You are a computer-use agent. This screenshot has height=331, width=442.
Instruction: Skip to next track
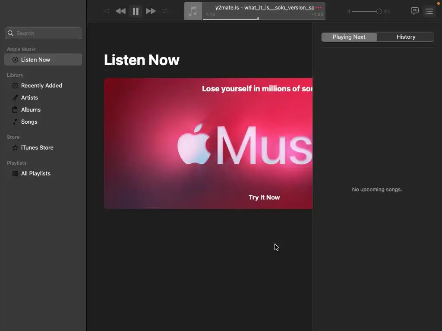coord(151,11)
